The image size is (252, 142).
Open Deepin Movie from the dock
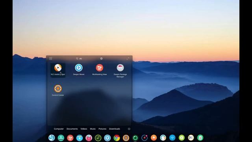[107, 138]
